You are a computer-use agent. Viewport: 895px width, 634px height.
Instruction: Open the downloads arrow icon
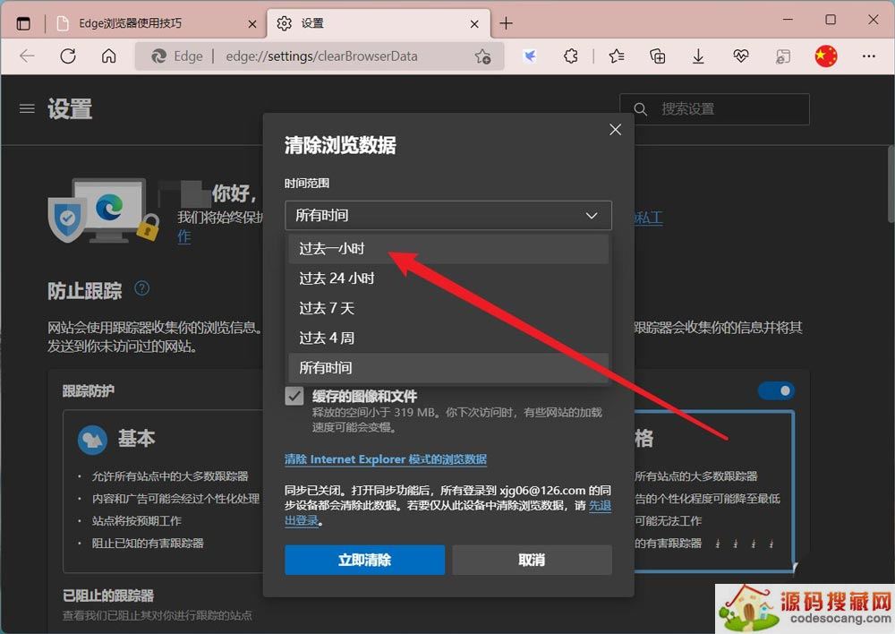(x=698, y=56)
